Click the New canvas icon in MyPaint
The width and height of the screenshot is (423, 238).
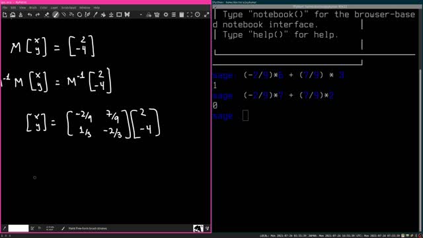tap(5, 15)
